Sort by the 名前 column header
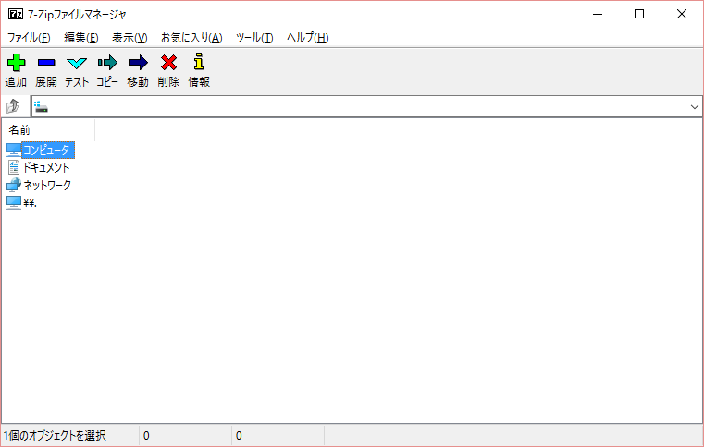Screen dimensions: 704x447 (x=48, y=130)
